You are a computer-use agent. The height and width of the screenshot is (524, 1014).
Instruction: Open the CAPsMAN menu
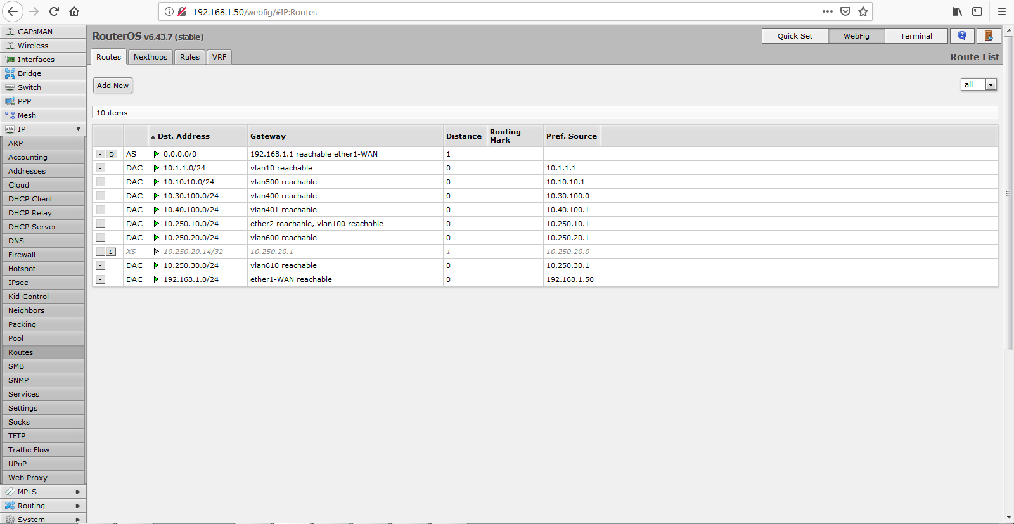click(43, 32)
